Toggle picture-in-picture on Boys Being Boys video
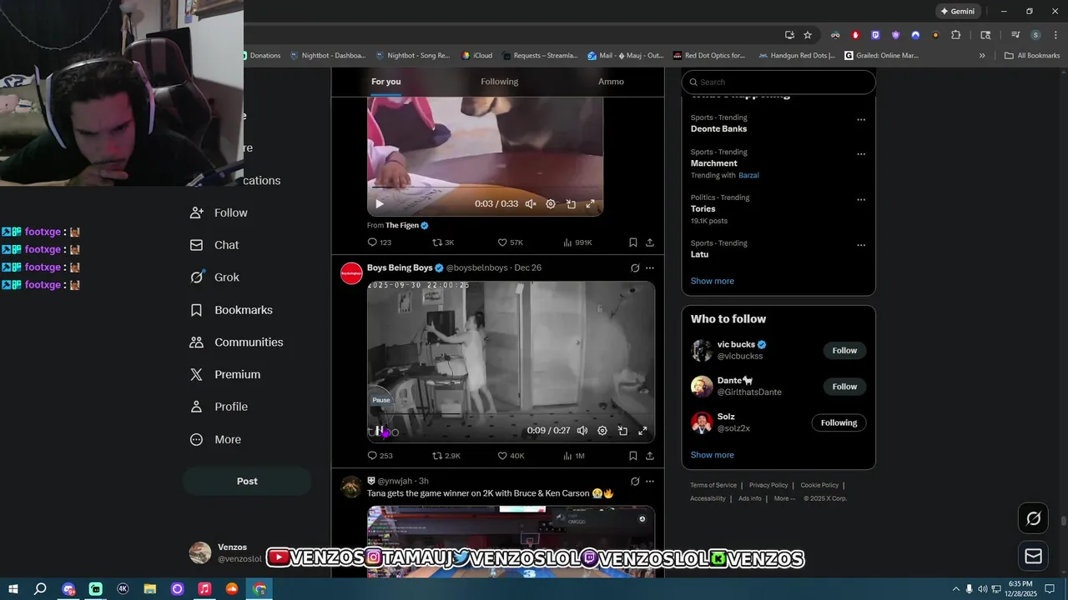1068x600 pixels. point(622,431)
